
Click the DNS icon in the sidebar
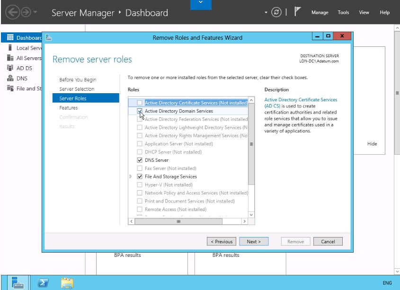pos(9,80)
